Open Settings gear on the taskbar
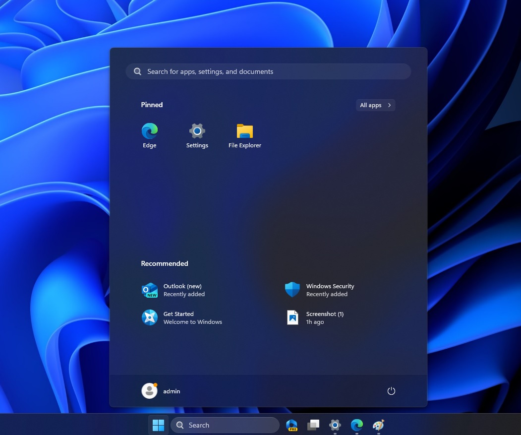This screenshot has height=435, width=521. pos(335,425)
